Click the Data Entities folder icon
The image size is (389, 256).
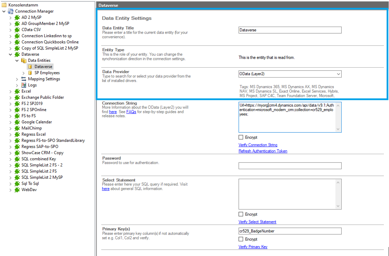[x=24, y=61]
